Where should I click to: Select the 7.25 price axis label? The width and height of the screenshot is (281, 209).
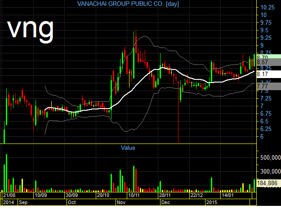266,99
